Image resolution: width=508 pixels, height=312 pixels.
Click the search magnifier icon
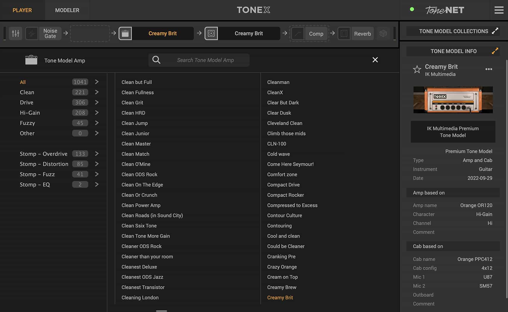156,60
